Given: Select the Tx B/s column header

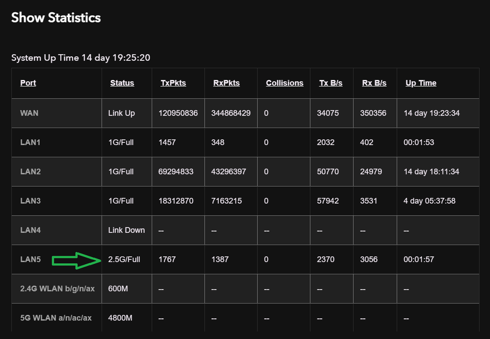Looking at the screenshot, I should pyautogui.click(x=331, y=83).
